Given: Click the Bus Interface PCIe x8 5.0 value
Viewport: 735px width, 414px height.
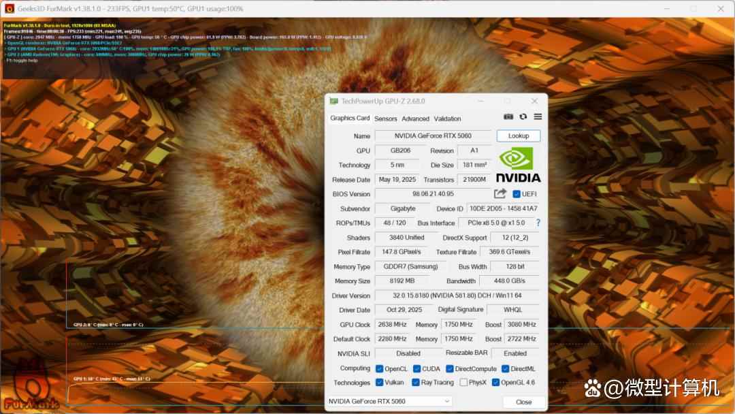Looking at the screenshot, I should [x=496, y=223].
